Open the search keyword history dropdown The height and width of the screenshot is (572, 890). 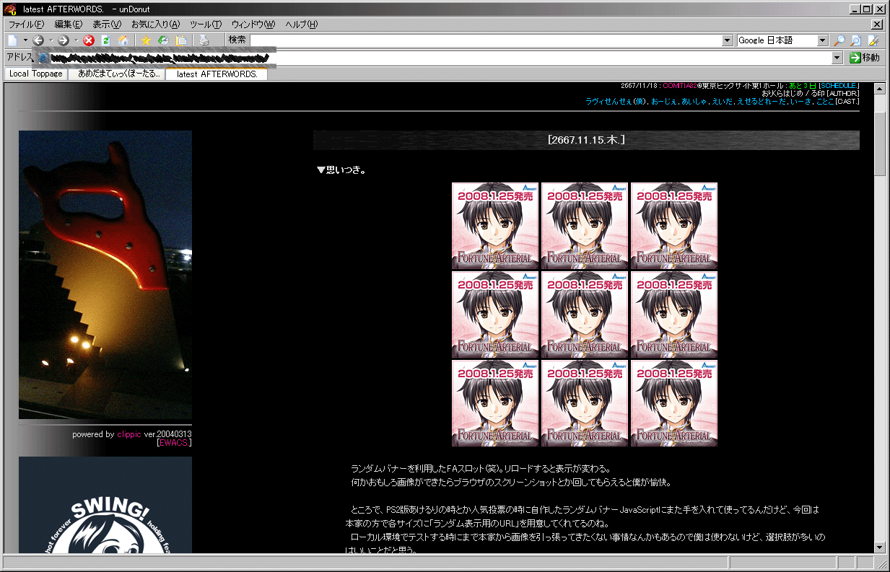click(x=728, y=40)
